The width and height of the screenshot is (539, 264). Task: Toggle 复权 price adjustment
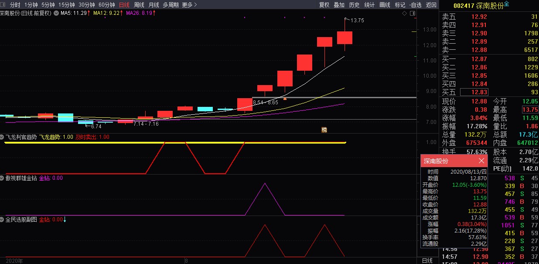(324, 5)
